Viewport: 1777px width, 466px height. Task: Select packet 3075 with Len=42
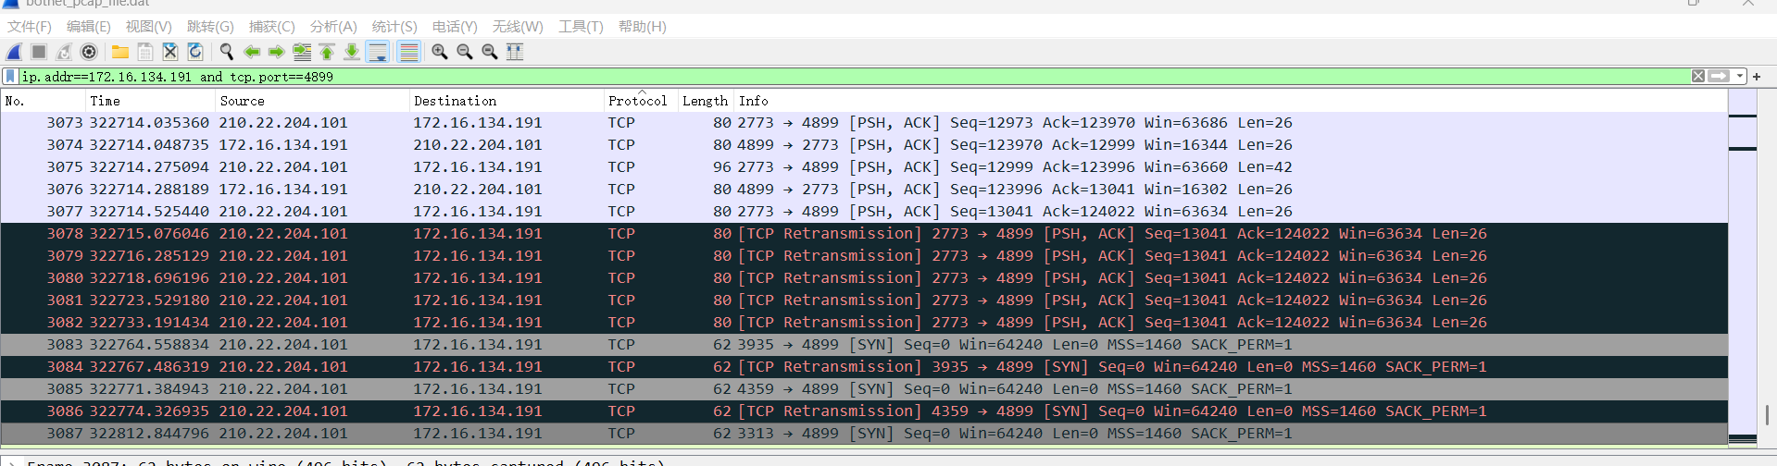coord(864,167)
